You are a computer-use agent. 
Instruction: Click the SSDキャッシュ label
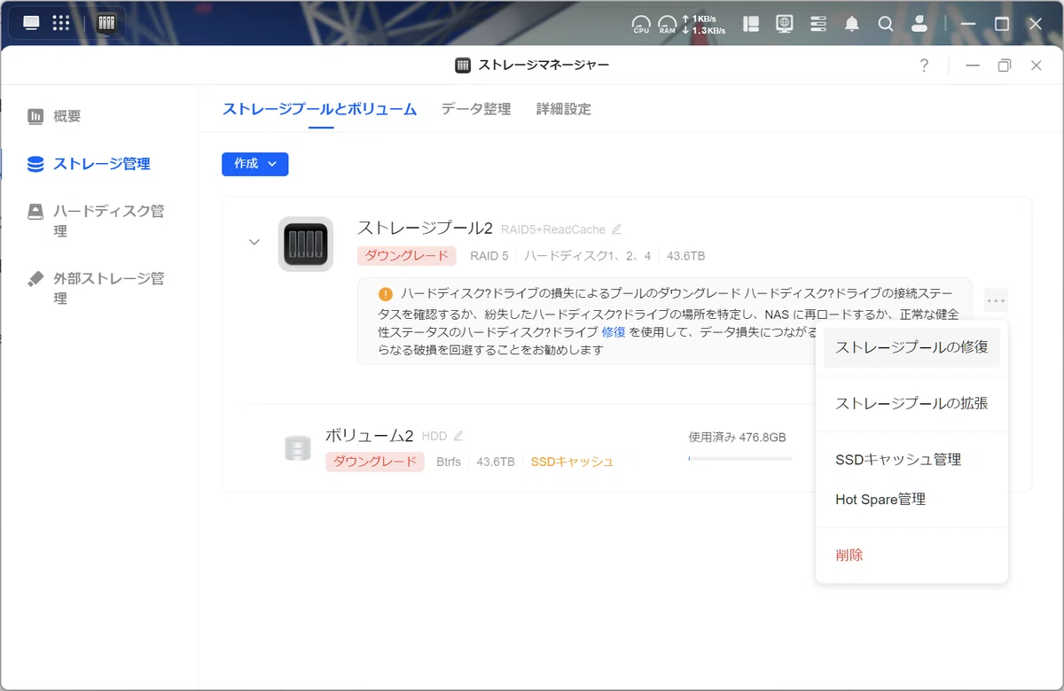point(572,462)
